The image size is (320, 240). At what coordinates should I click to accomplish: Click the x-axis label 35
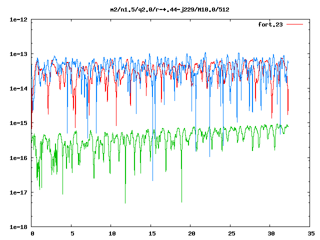click(x=311, y=233)
